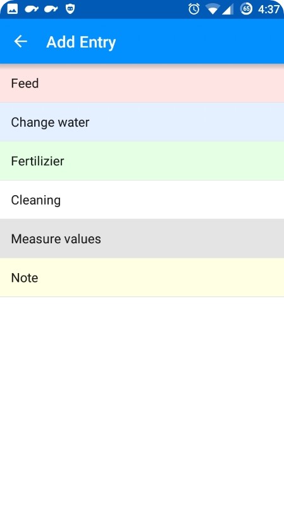
Task: Add a Note entry
Action: click(x=142, y=277)
